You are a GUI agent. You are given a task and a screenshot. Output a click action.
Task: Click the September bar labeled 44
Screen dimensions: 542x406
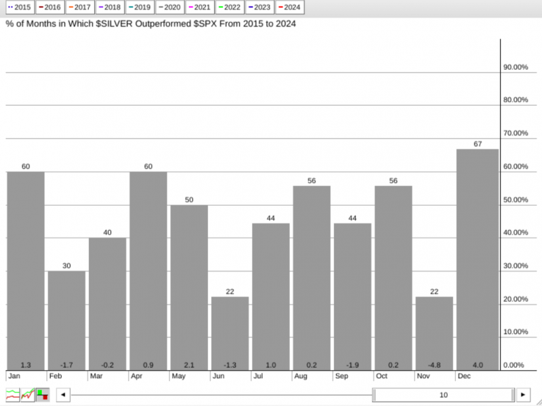coord(352,297)
